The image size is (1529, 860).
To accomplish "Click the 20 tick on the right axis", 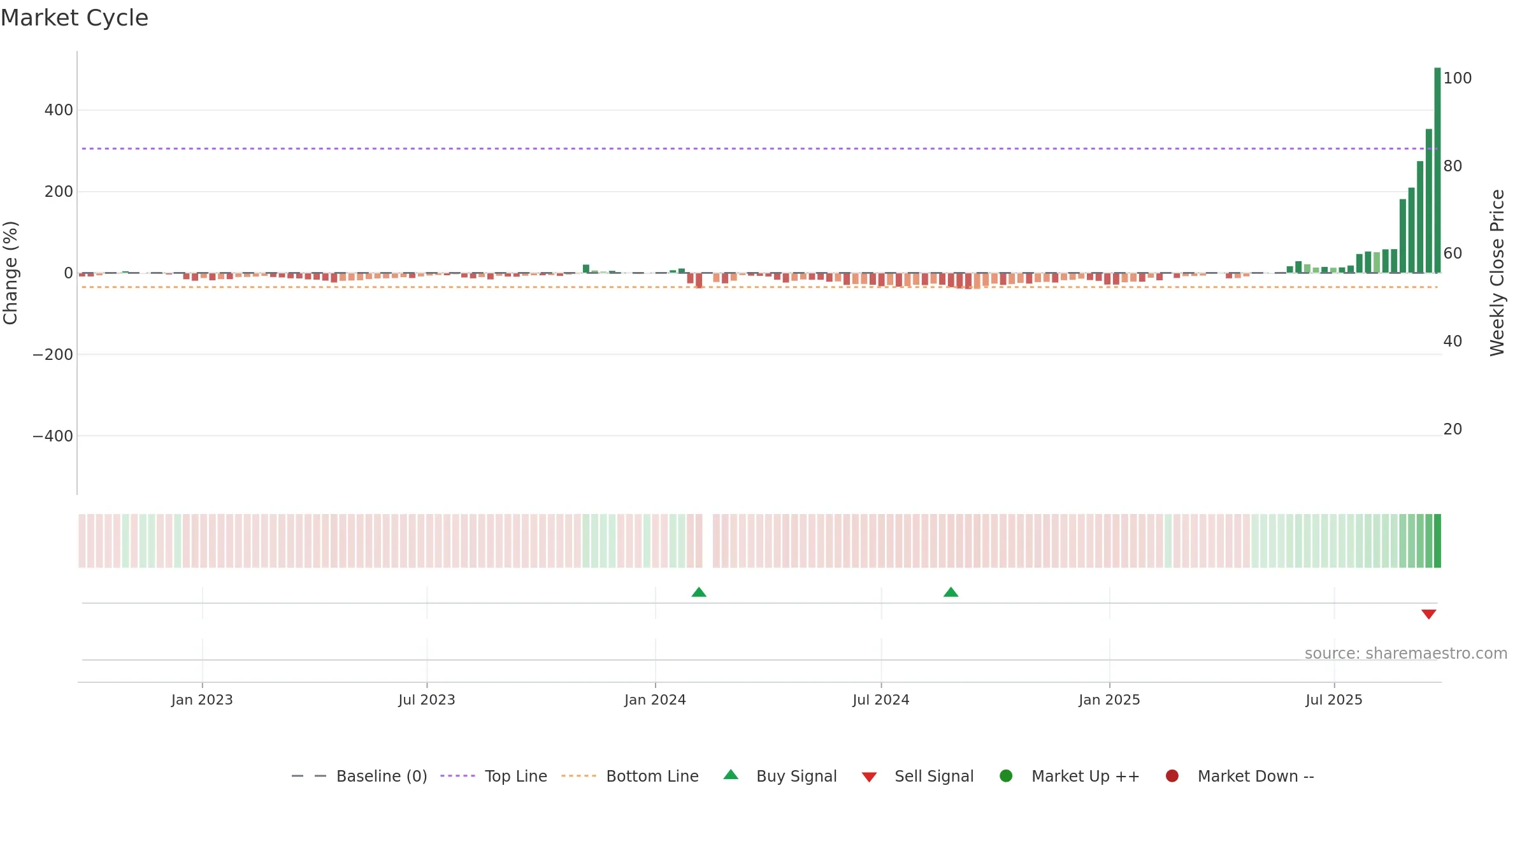I will click(1453, 429).
